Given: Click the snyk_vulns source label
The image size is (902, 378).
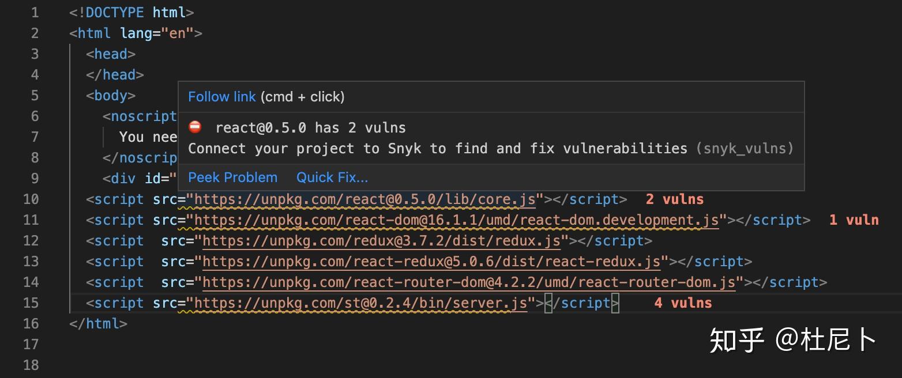Looking at the screenshot, I should (745, 149).
